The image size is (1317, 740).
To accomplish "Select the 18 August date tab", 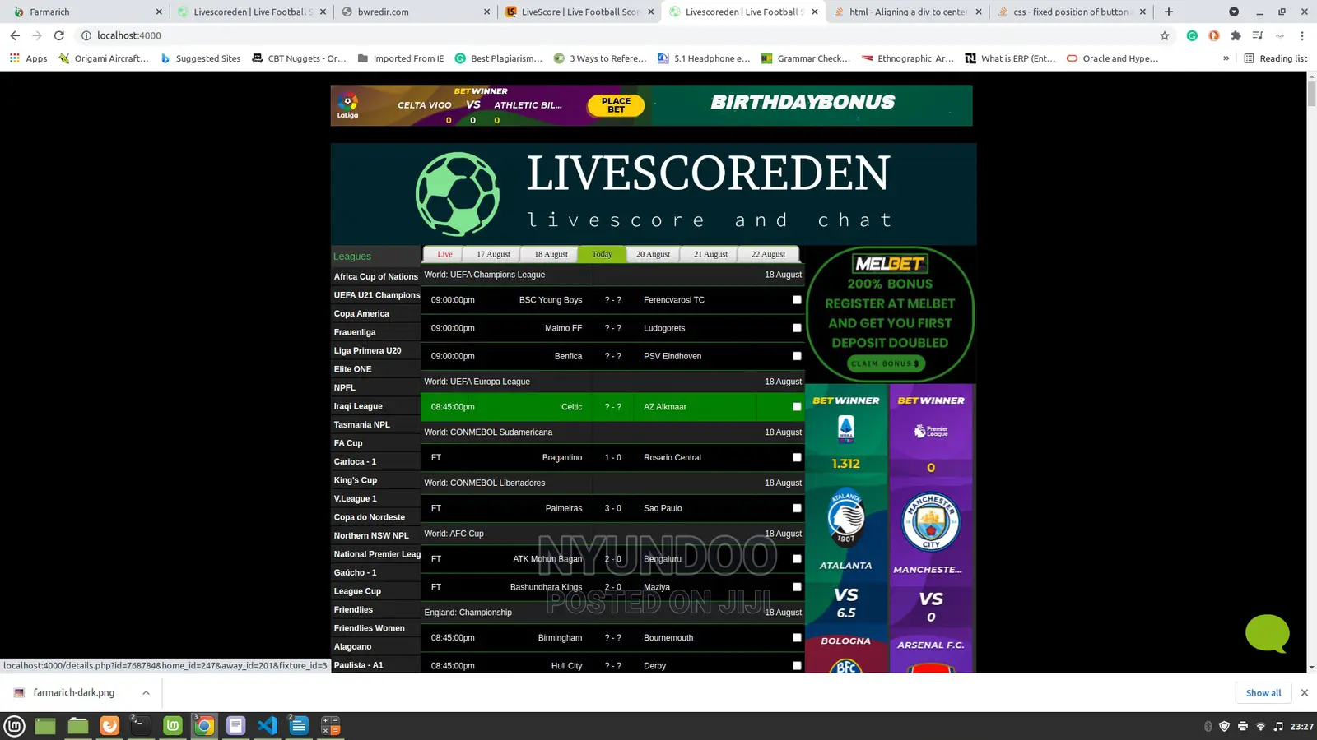I will pyautogui.click(x=551, y=255).
